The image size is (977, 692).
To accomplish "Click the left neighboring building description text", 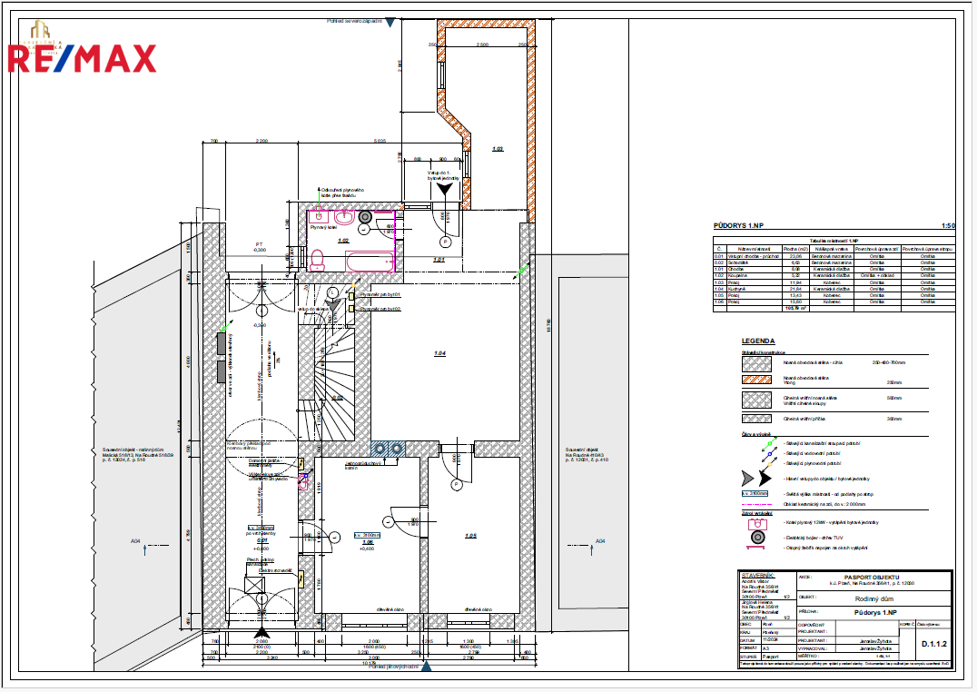I will 138,454.
